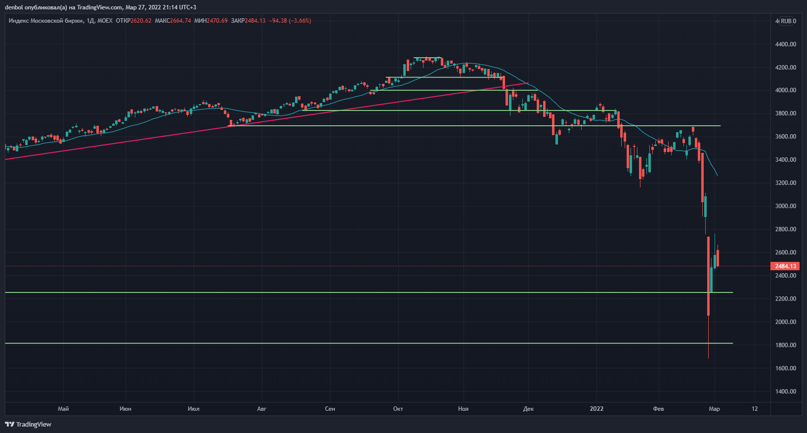Image resolution: width=807 pixels, height=433 pixels.
Task: Click the 2000.00 price axis label
Action: (x=786, y=322)
